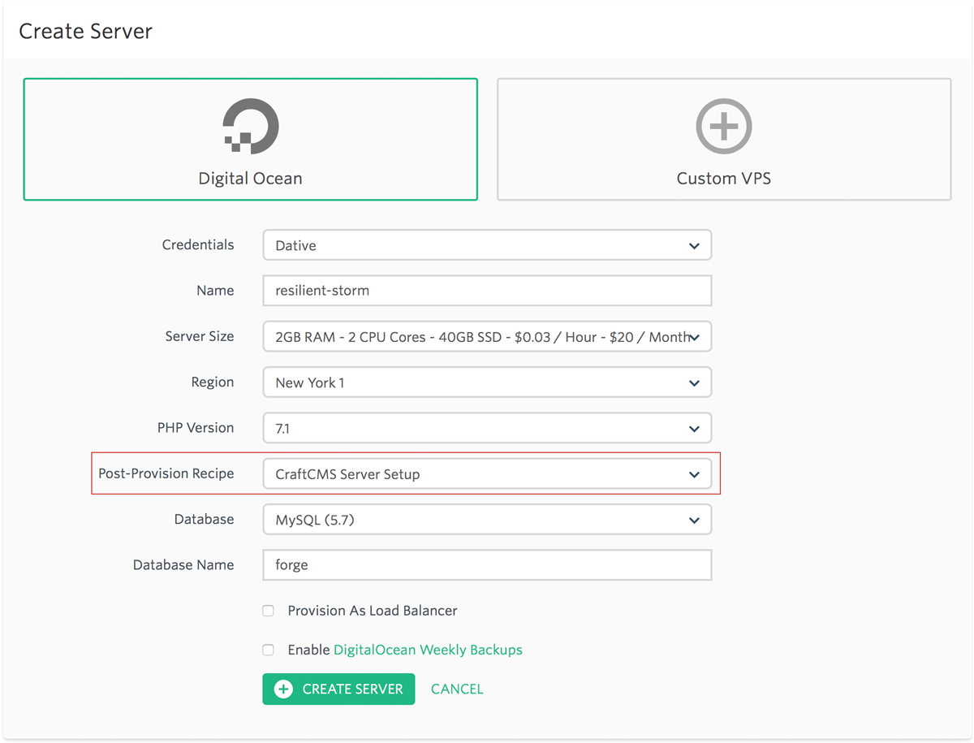Click the Create Server page heading
Image resolution: width=974 pixels, height=743 pixels.
tap(85, 32)
